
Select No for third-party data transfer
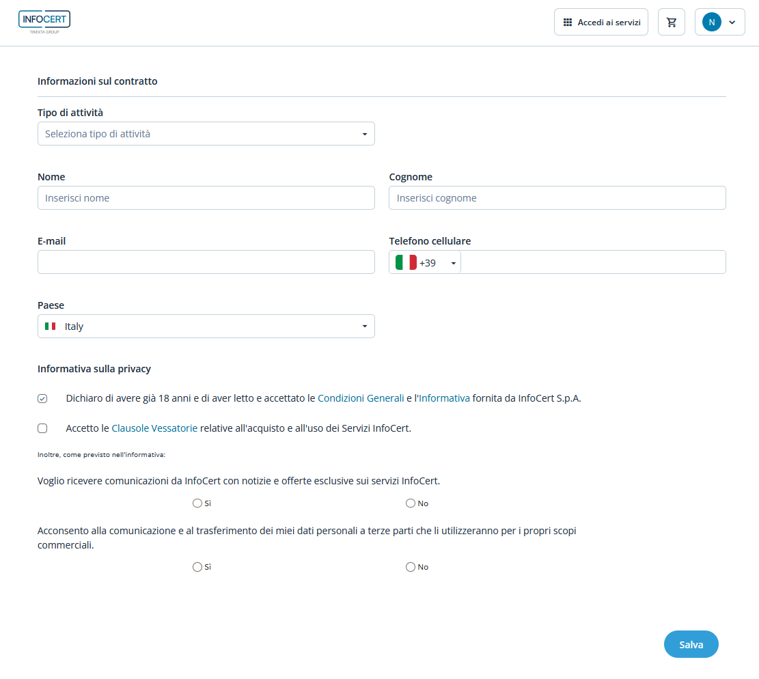click(411, 567)
